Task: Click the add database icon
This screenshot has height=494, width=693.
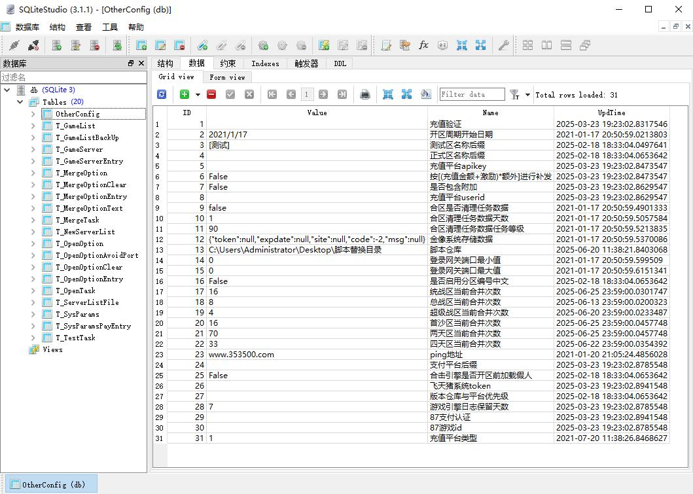Action: [57, 45]
